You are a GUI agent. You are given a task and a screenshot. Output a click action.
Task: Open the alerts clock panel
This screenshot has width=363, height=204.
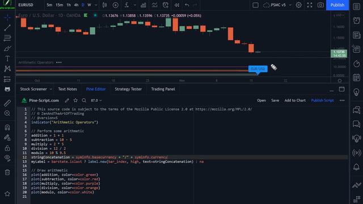click(x=357, y=20)
